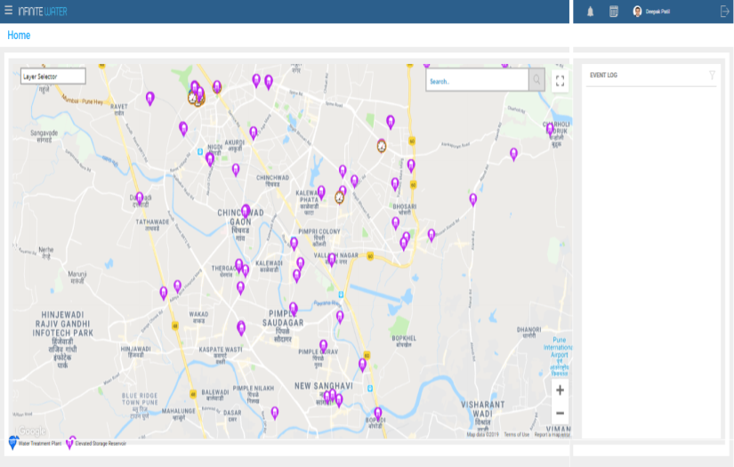Click blue transit icon right of NEW SANGHAVI
This screenshot has height=467, width=734.
click(370, 388)
